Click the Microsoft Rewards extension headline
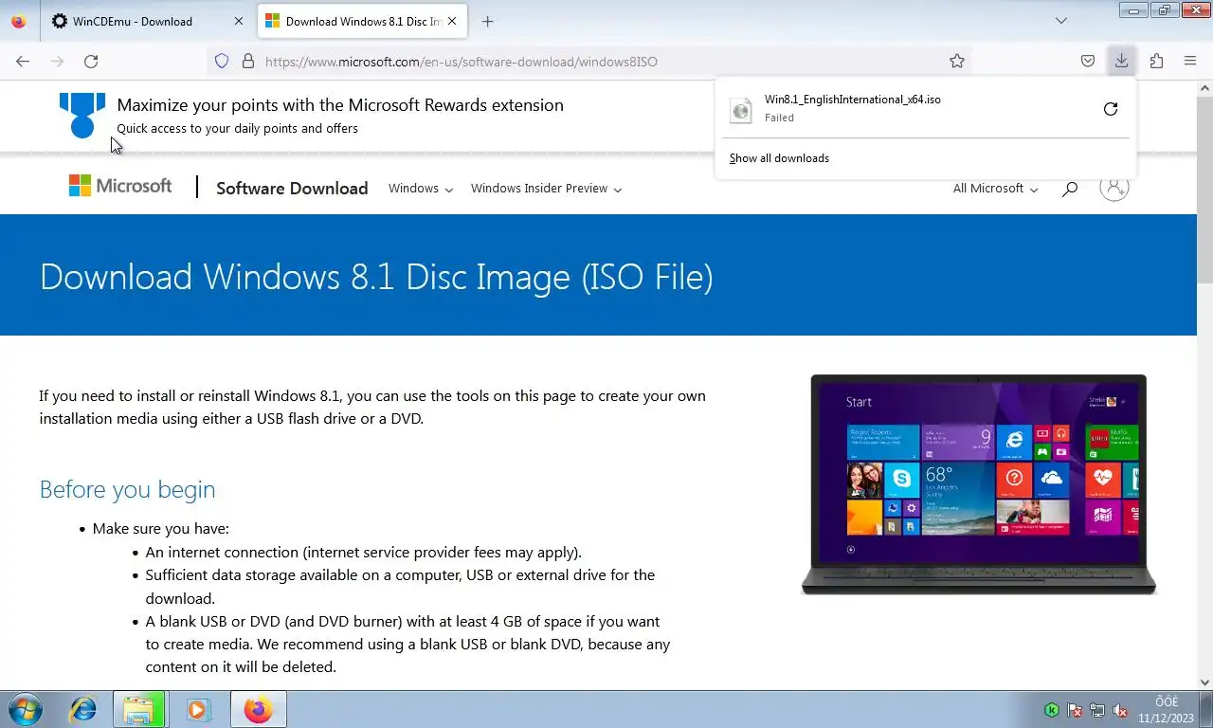 pos(340,105)
